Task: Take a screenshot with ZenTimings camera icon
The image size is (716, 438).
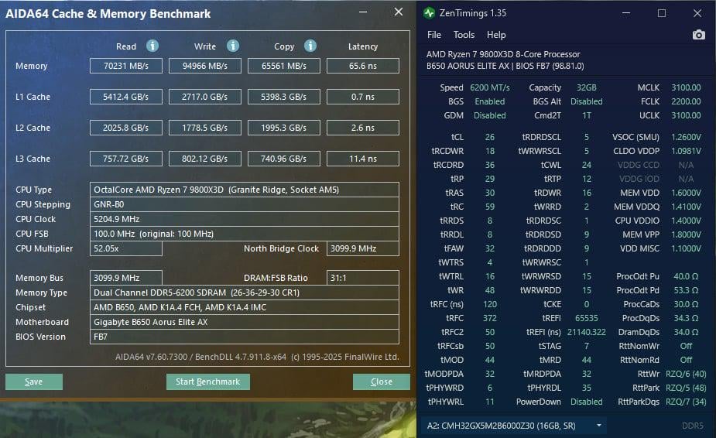Action: click(698, 35)
